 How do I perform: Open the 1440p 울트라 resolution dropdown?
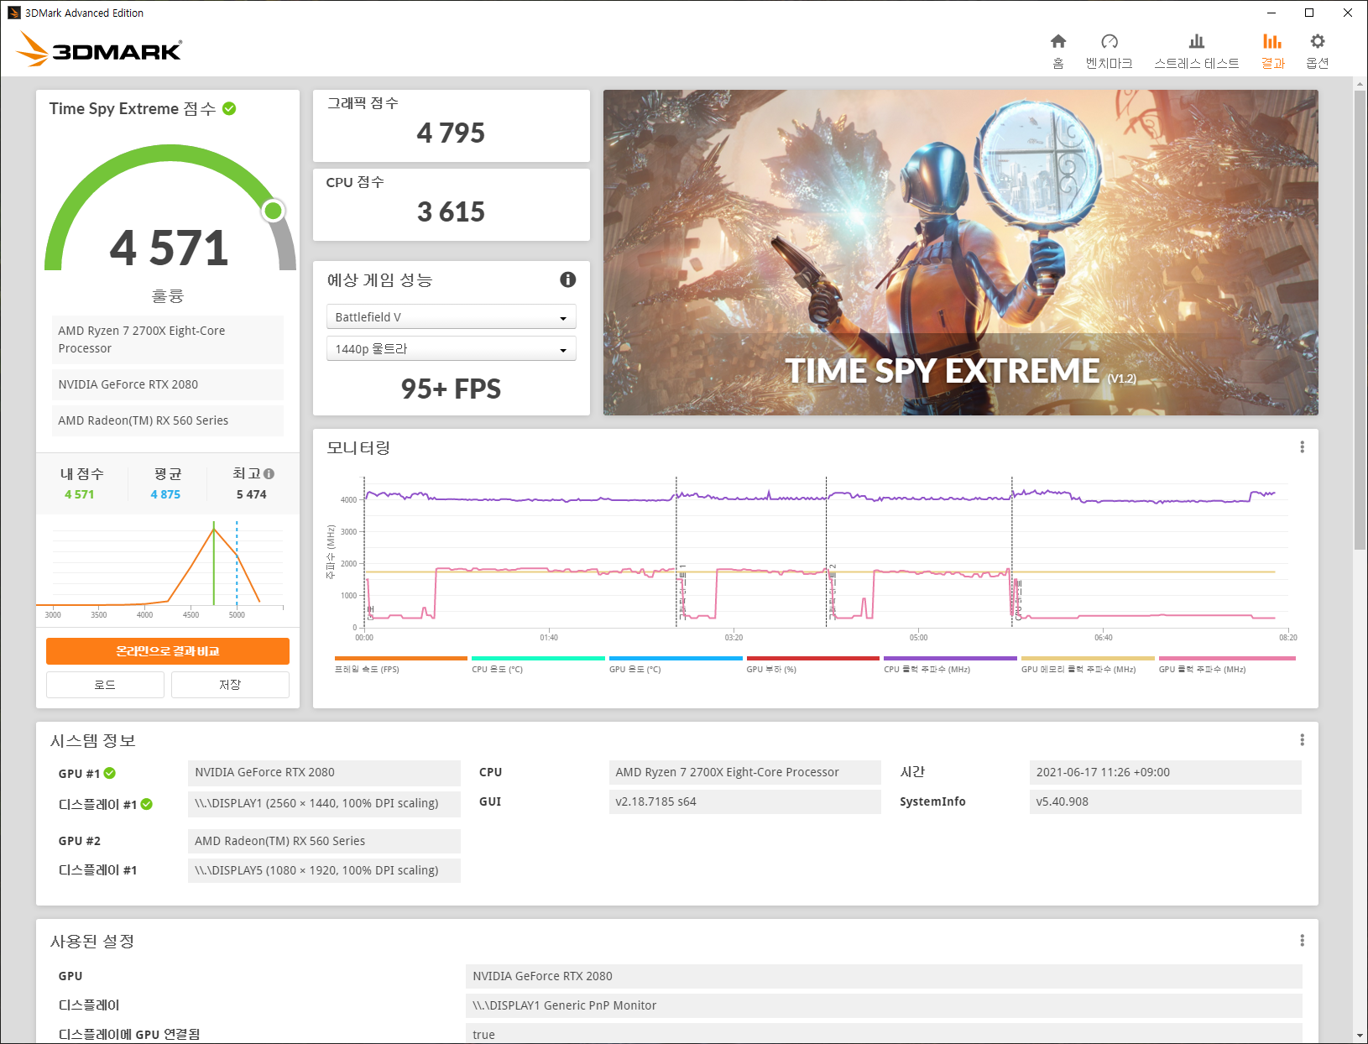click(451, 349)
